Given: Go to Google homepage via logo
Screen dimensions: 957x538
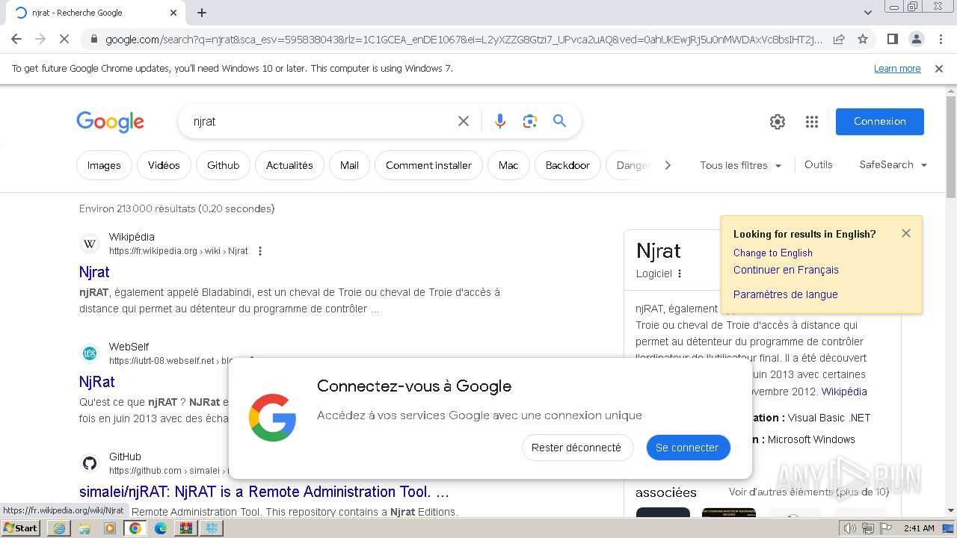Looking at the screenshot, I should 110,122.
